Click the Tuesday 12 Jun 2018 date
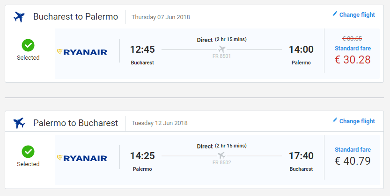 tap(159, 124)
